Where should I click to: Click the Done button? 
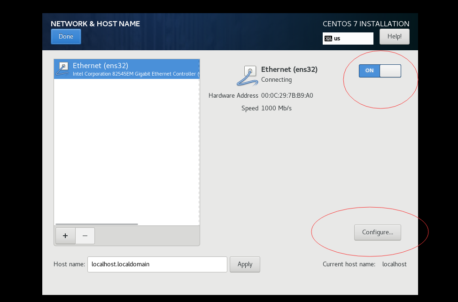[x=66, y=37]
